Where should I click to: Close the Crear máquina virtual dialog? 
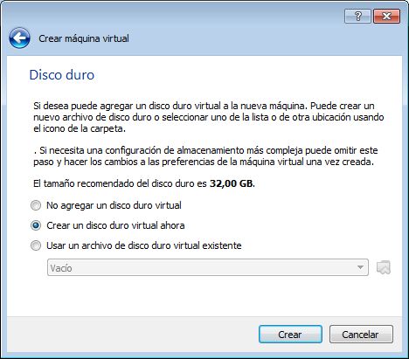[x=386, y=16]
